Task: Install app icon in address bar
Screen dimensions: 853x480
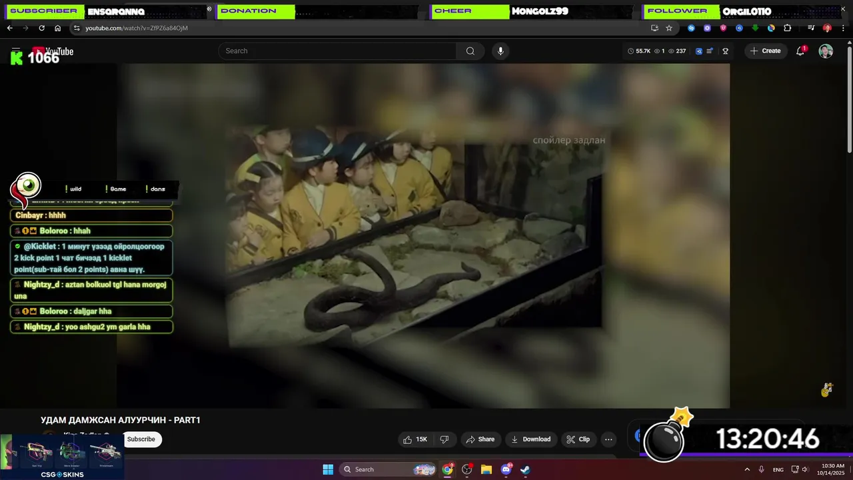Action: tap(654, 28)
